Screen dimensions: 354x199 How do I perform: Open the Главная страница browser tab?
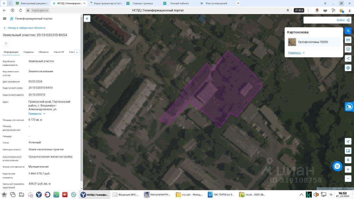142,3
